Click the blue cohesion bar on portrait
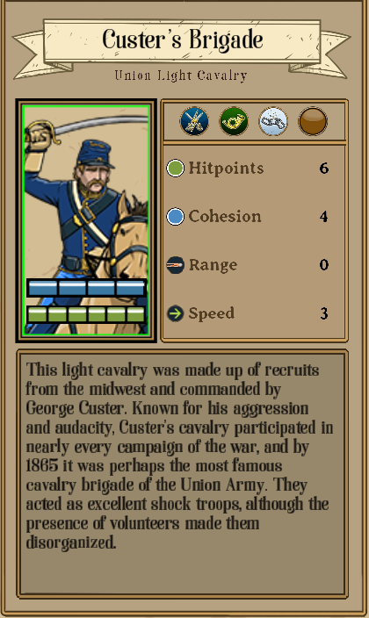Screen dimensions: 369x618 86,288
